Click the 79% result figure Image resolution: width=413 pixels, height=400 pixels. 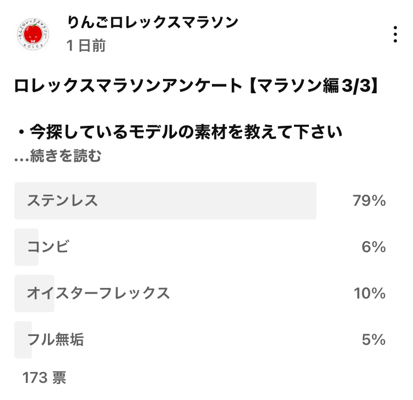coord(369,200)
